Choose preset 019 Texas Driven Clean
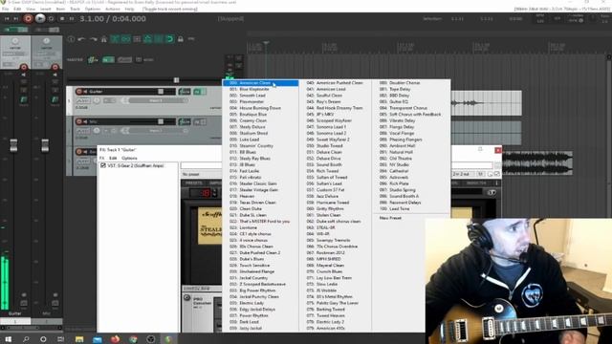The image size is (612, 344). [261, 203]
